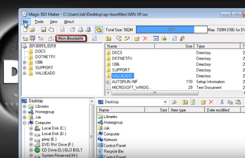Click the Total Size capacity bar

pyautogui.click(x=170, y=30)
